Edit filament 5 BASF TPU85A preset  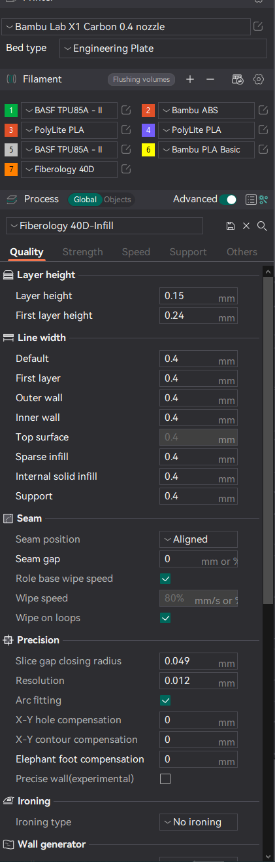click(x=127, y=149)
